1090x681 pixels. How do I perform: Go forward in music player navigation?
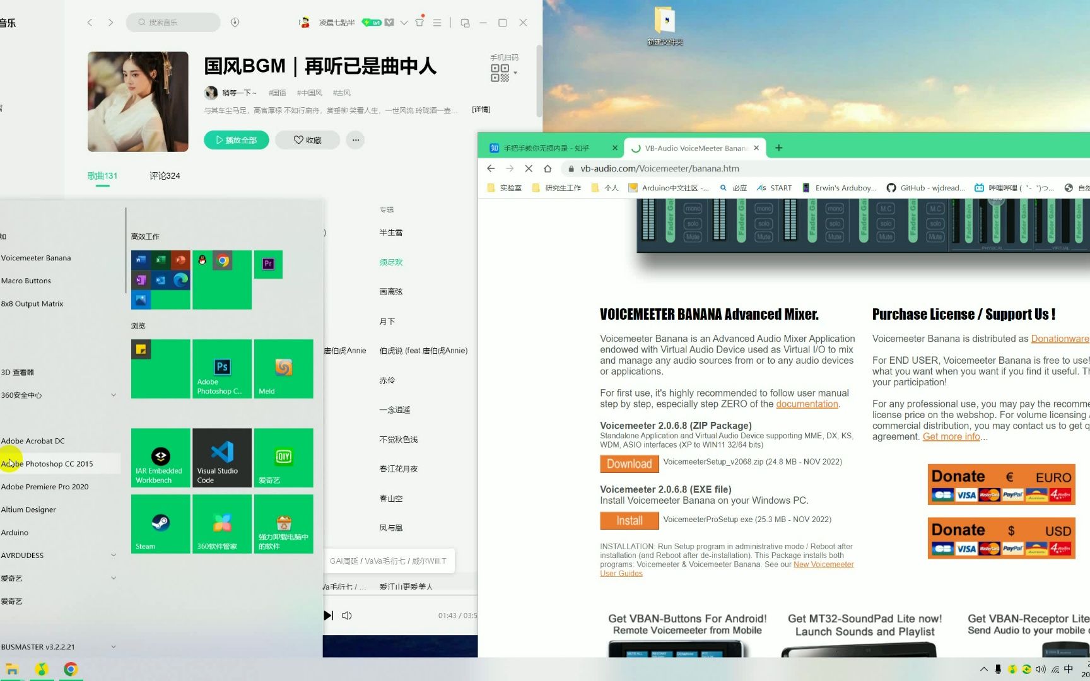pos(110,22)
